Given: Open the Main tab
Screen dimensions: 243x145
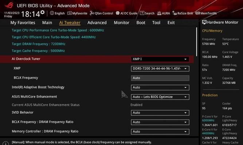Looking at the screenshot, I should pyautogui.click(x=47, y=23).
